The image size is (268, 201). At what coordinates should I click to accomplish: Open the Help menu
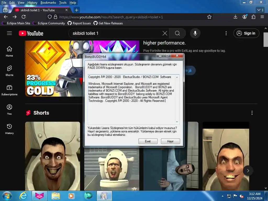(x=73, y=3)
